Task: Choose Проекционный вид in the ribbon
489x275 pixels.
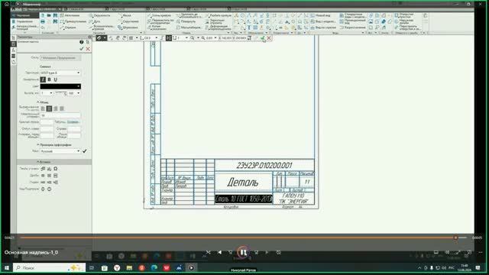Action: [x=352, y=21]
